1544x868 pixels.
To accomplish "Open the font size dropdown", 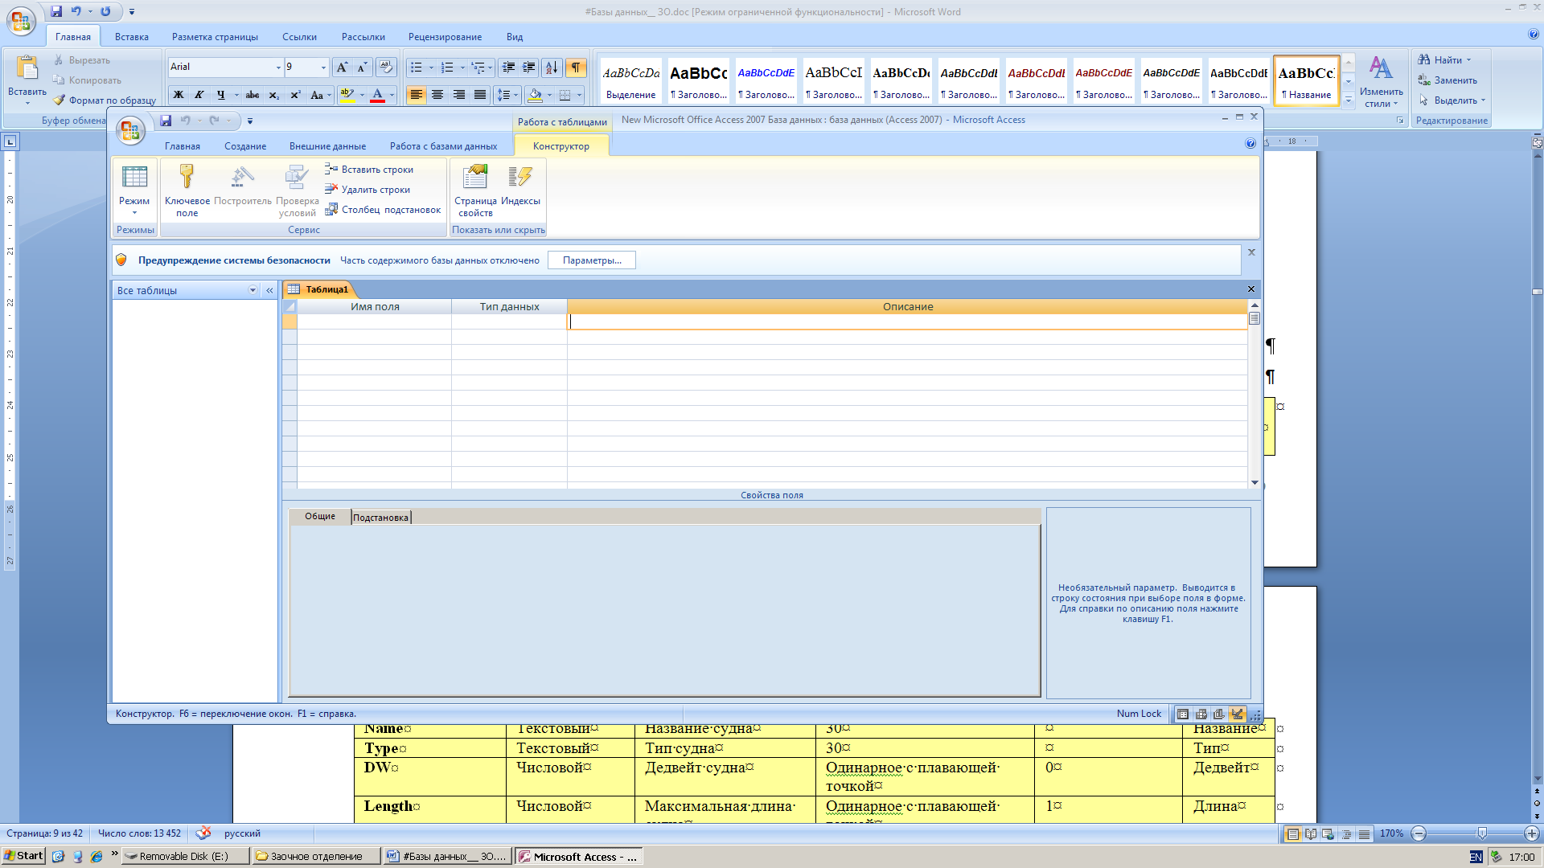I will point(323,68).
